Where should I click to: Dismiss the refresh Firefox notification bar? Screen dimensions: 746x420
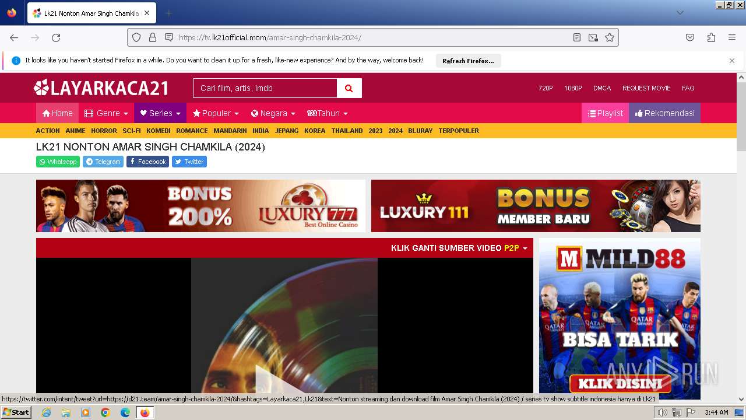(732, 61)
